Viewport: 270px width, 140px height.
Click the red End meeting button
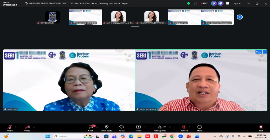pos(261,128)
